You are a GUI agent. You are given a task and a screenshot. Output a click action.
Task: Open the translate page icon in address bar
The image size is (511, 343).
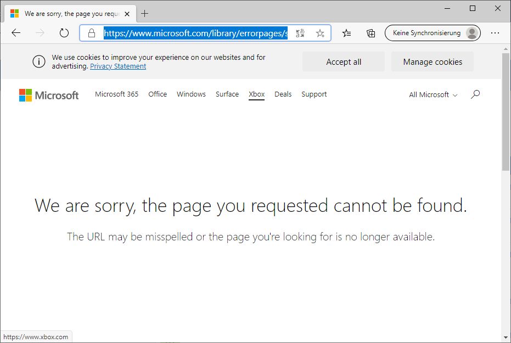tap(300, 33)
